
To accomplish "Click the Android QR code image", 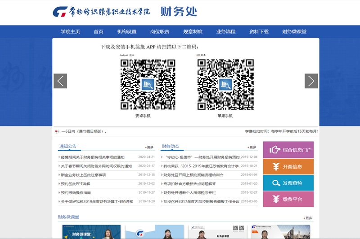I will pyautogui.click(x=148, y=84).
